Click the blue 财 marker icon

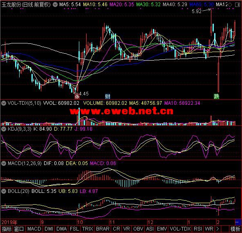108,97
